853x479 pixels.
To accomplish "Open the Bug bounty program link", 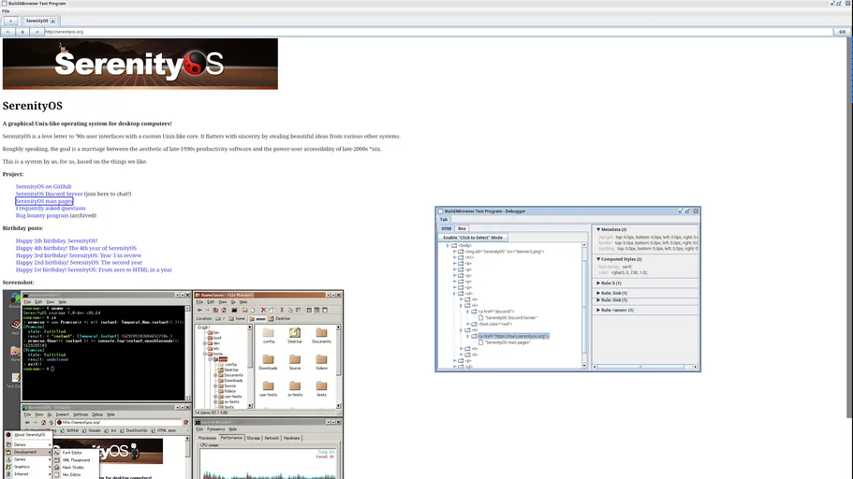I will pyautogui.click(x=42, y=215).
